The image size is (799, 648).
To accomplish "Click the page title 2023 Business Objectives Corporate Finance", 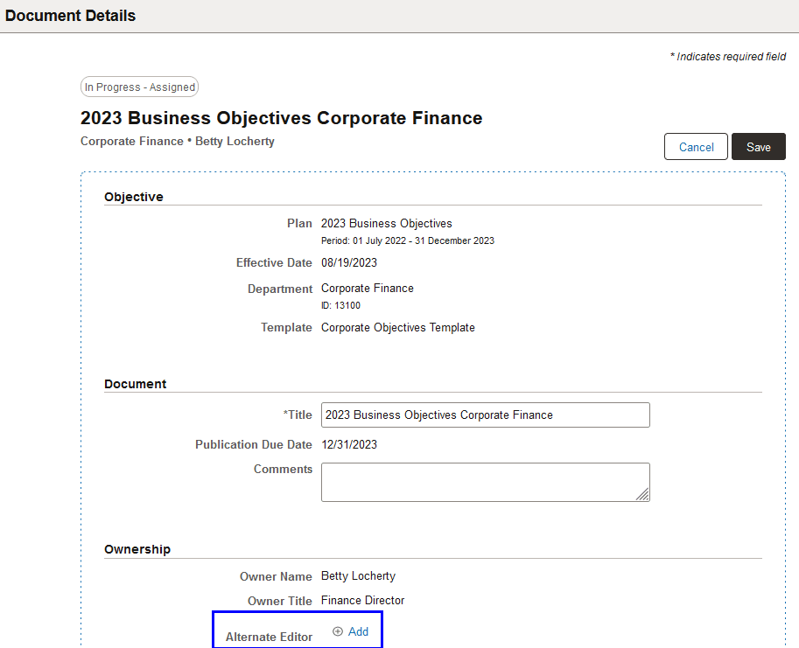I will point(281,118).
